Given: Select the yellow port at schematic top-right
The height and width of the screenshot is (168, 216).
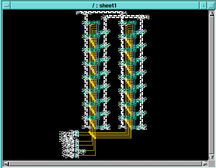Looking at the screenshot, I should point(147,17).
